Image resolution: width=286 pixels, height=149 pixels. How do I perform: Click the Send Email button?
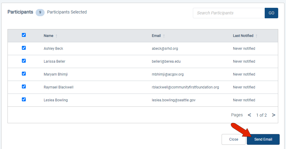coord(263,139)
